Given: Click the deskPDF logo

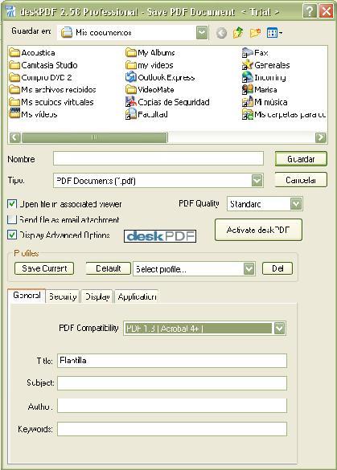Looking at the screenshot, I should coord(160,236).
